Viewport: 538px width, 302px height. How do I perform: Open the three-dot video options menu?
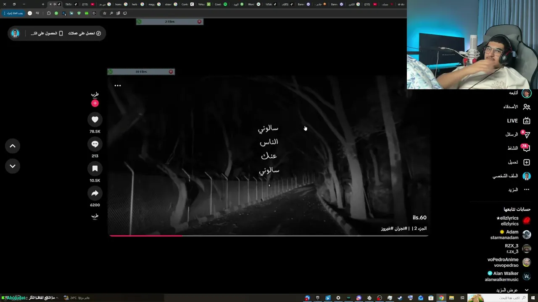click(x=118, y=86)
